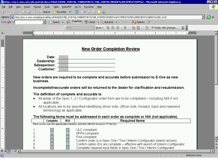Click the Edit with Word icon
The image size is (218, 158).
(94, 12)
